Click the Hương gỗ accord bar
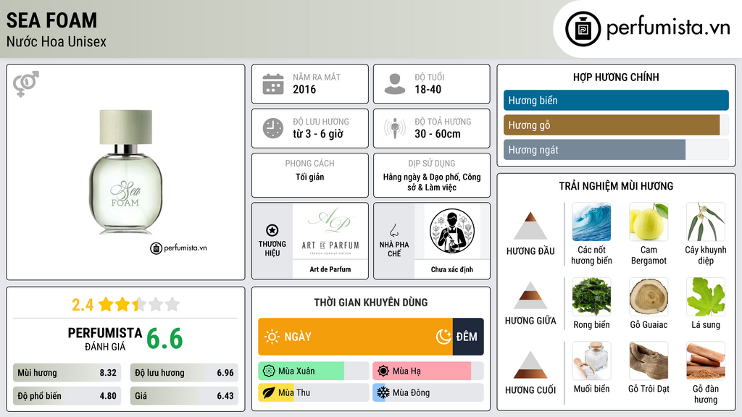Screen dimensions: 742x417 pyautogui.click(x=616, y=125)
